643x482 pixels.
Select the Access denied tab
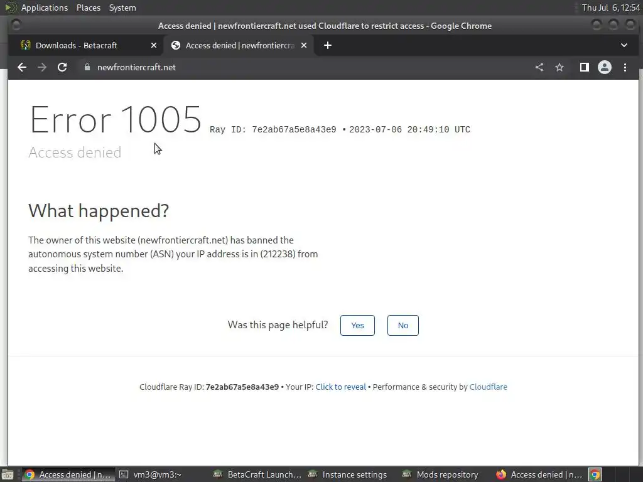pos(239,45)
